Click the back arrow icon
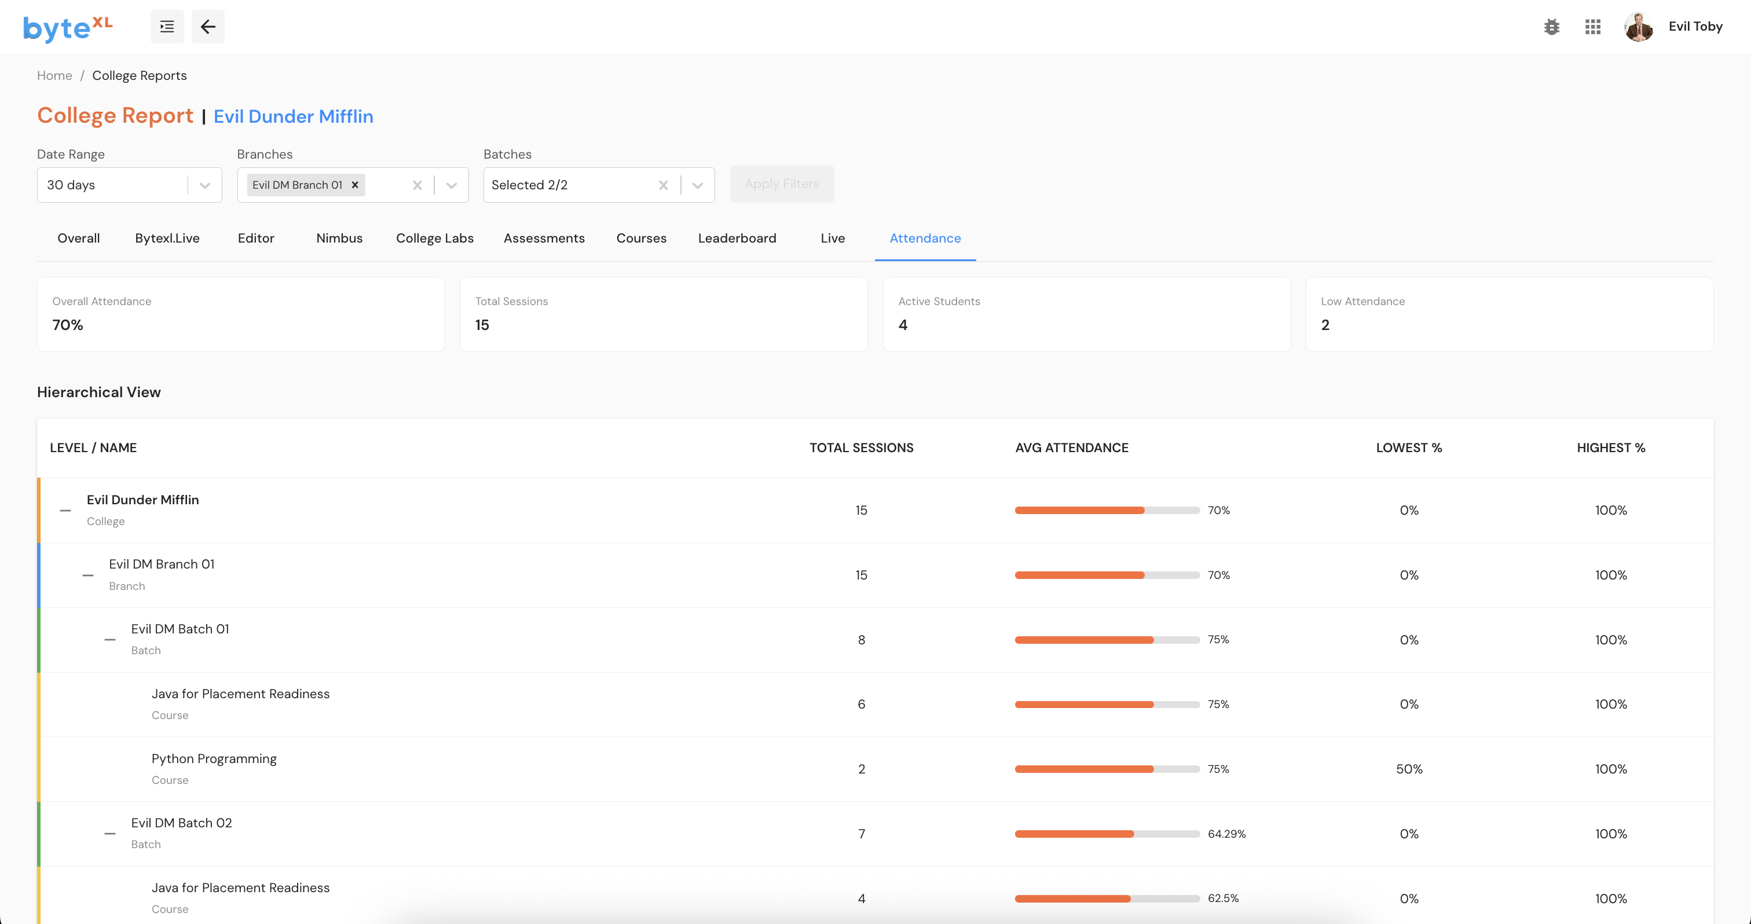1751x924 pixels. click(208, 27)
